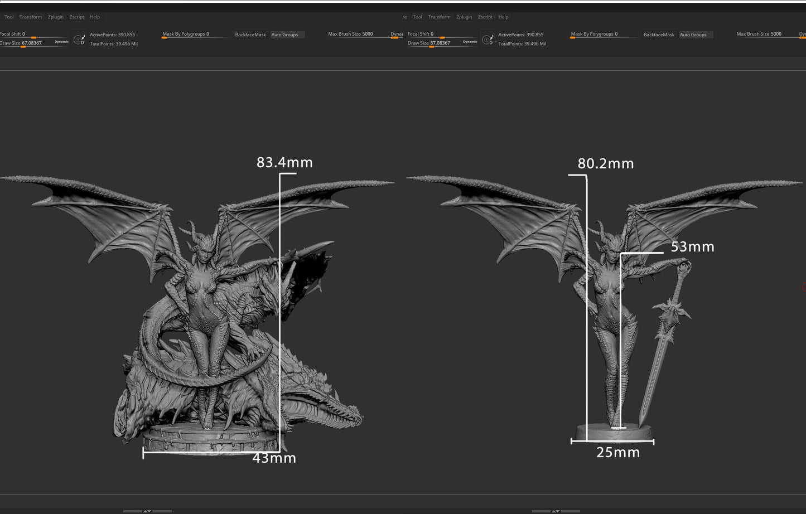Toggle Dynamic draw size in left panel
This screenshot has width=806, height=514.
61,42
